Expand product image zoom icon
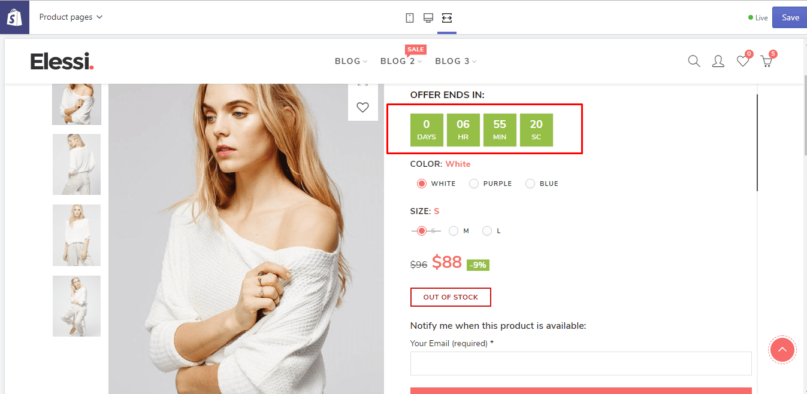 pos(362,84)
